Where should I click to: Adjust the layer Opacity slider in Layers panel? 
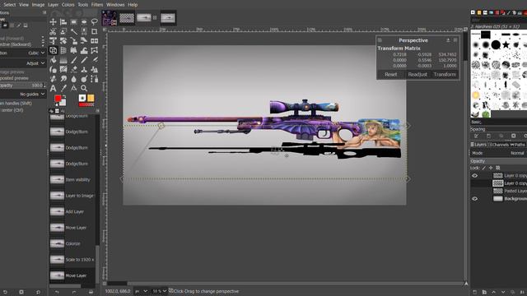click(x=498, y=161)
